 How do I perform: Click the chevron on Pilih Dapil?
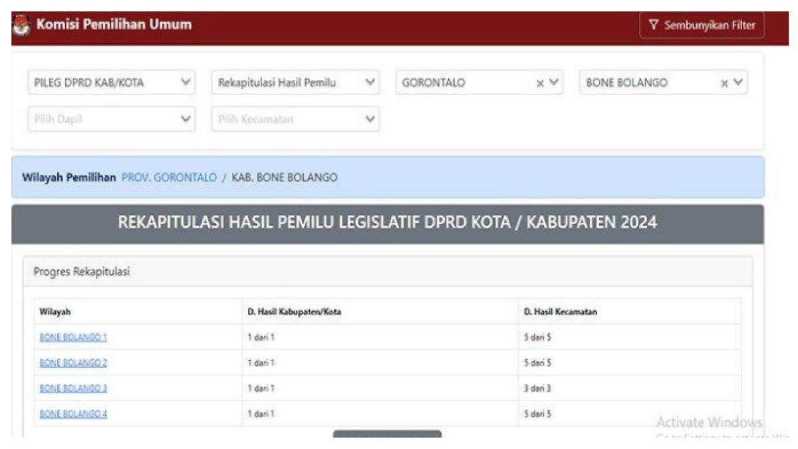tap(184, 119)
